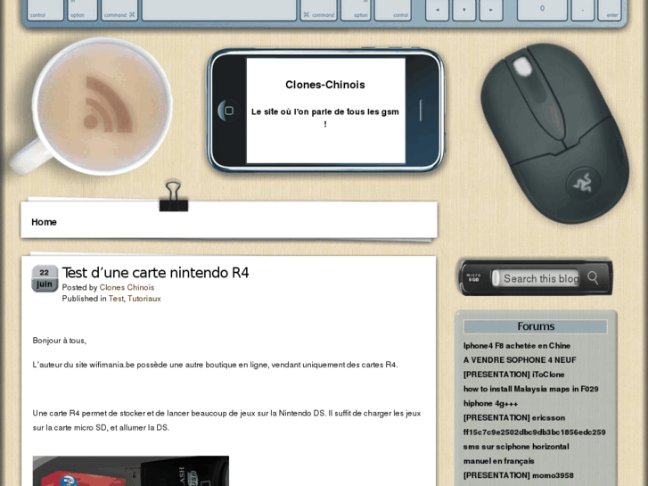Open author link Clones Chinois
Image resolution: width=648 pixels, height=486 pixels.
pyautogui.click(x=127, y=287)
